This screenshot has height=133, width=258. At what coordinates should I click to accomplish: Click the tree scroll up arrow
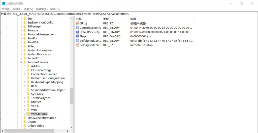pyautogui.click(x=71, y=19)
